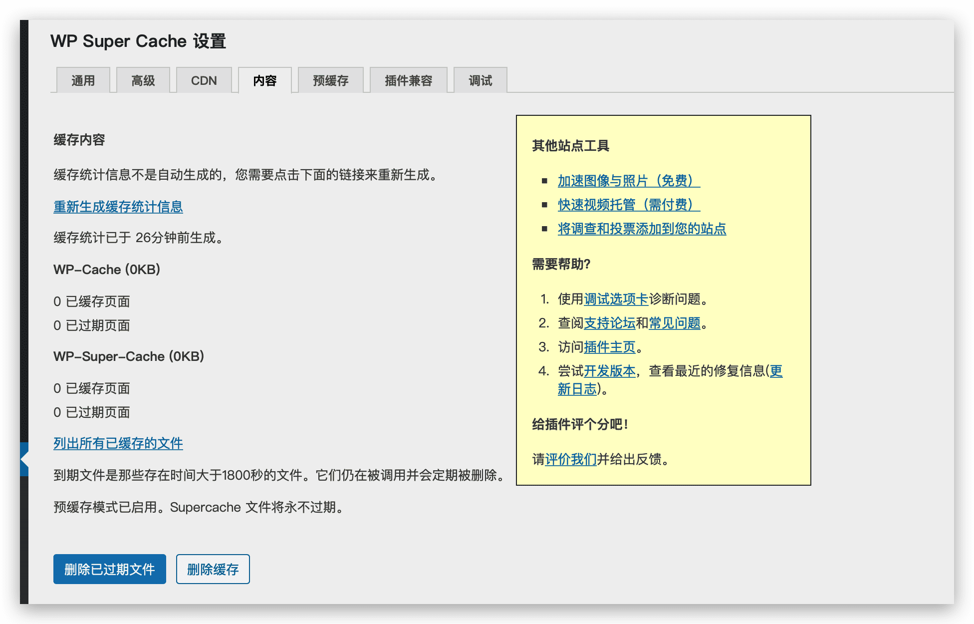This screenshot has height=624, width=974.
Task: Open the 高级 tab
Action: click(143, 80)
